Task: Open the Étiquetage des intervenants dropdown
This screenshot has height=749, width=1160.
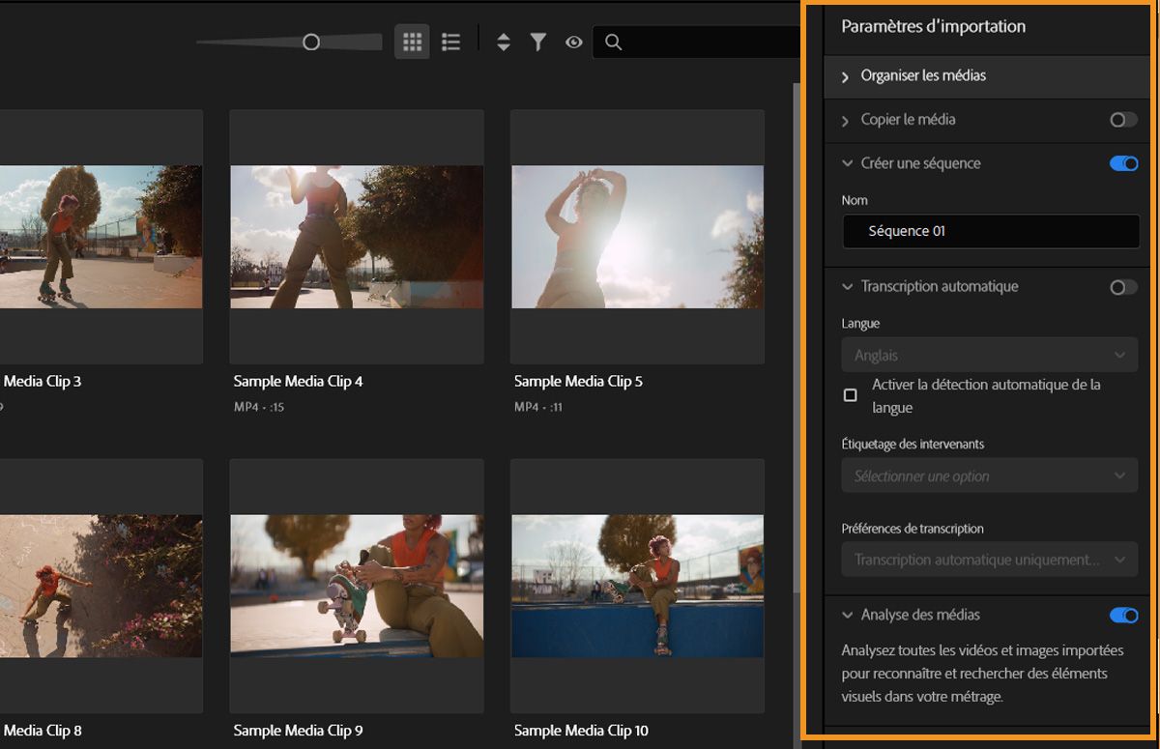Action: tap(989, 475)
